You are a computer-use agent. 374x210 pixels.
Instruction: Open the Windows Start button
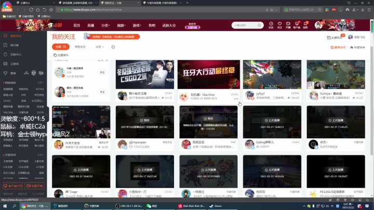pyautogui.click(x=5, y=206)
